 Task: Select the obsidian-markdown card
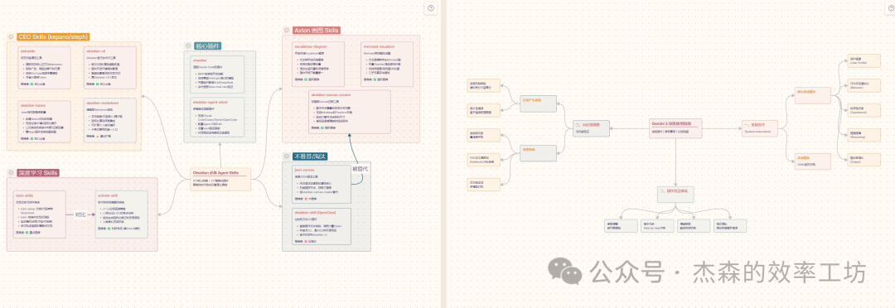[x=110, y=120]
